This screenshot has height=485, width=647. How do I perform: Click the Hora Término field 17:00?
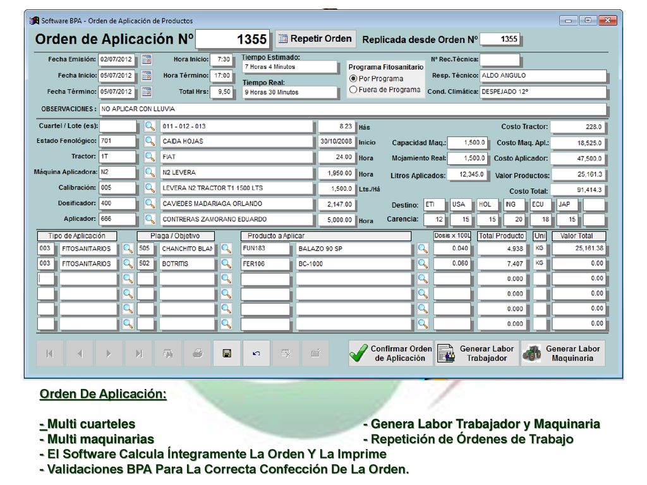pos(221,76)
